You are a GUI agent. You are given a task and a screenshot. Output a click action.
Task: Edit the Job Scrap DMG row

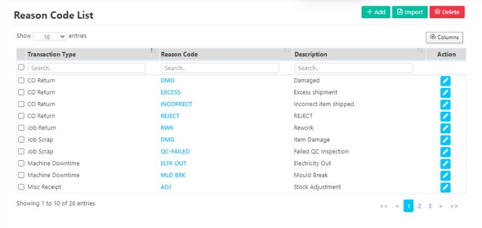[445, 140]
